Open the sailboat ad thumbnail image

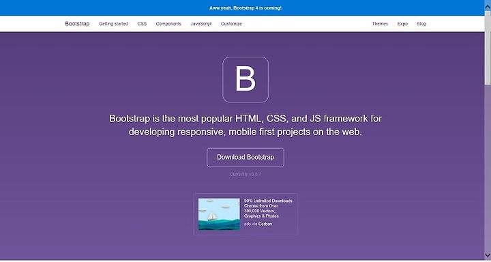coord(219,214)
